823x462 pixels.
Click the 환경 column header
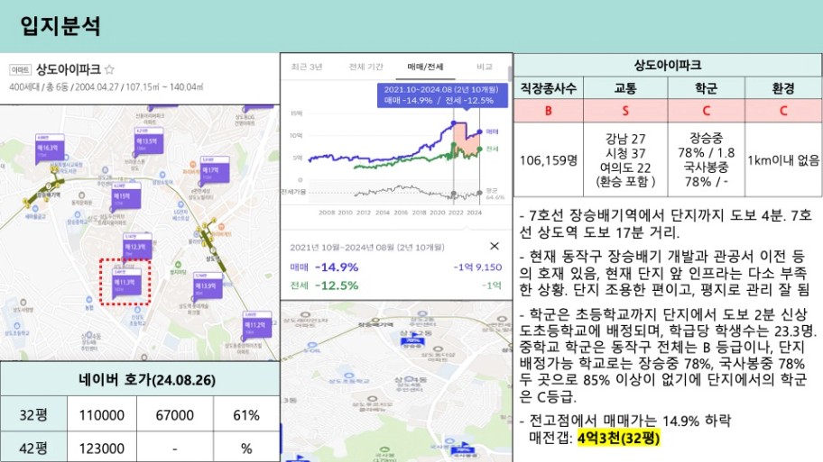(x=783, y=88)
